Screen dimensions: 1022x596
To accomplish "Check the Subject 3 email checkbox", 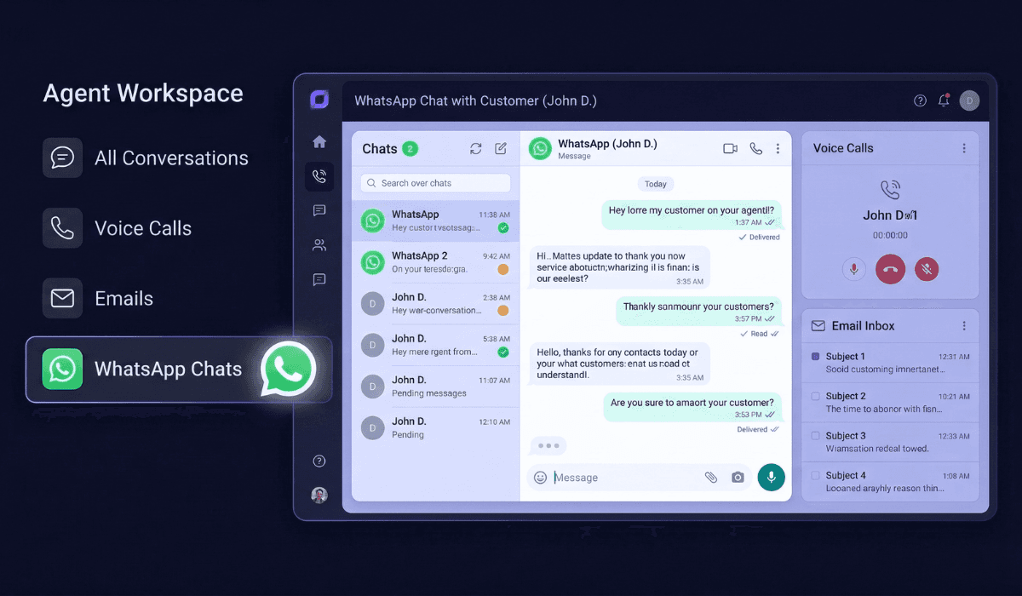I will (815, 436).
